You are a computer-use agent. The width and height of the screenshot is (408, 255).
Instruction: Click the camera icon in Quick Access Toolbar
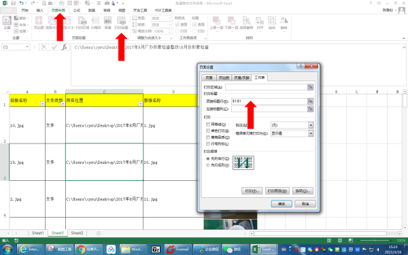tap(107, 3)
